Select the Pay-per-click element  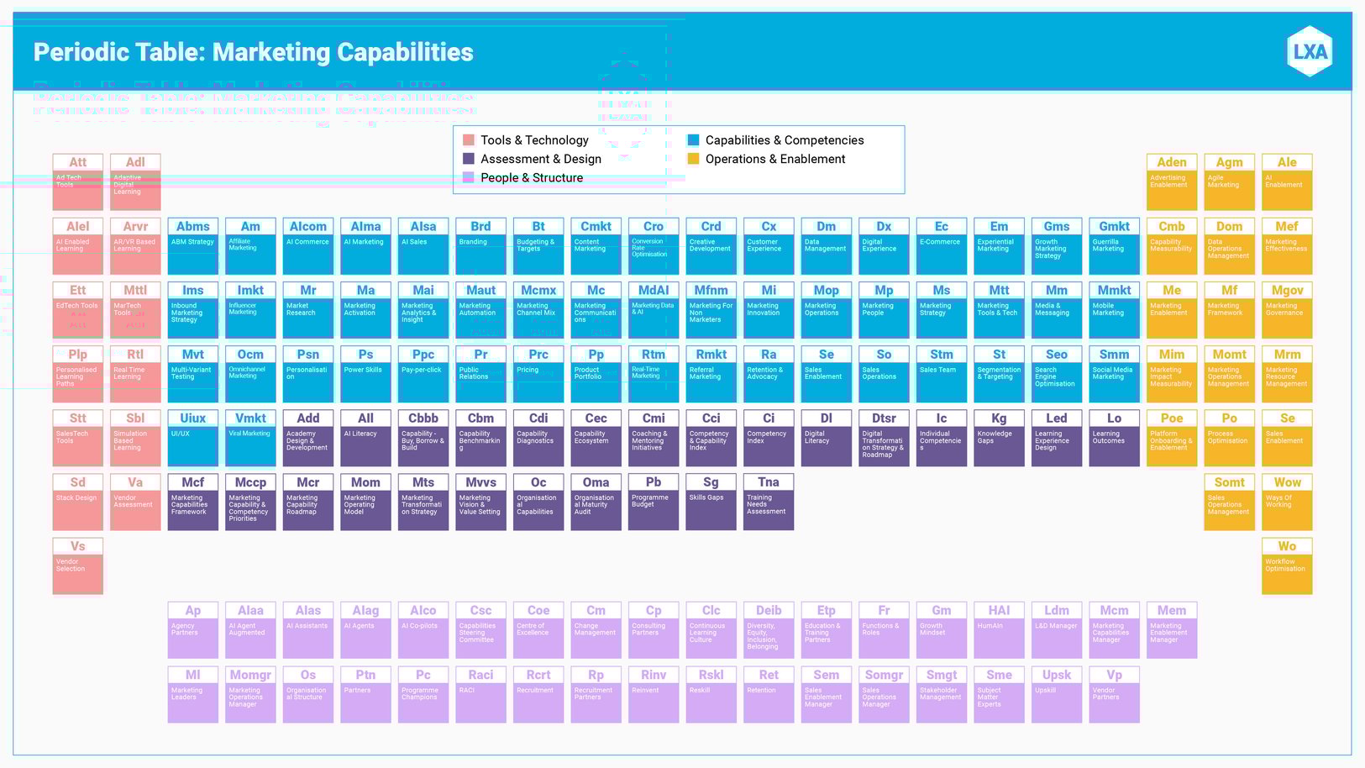(423, 374)
